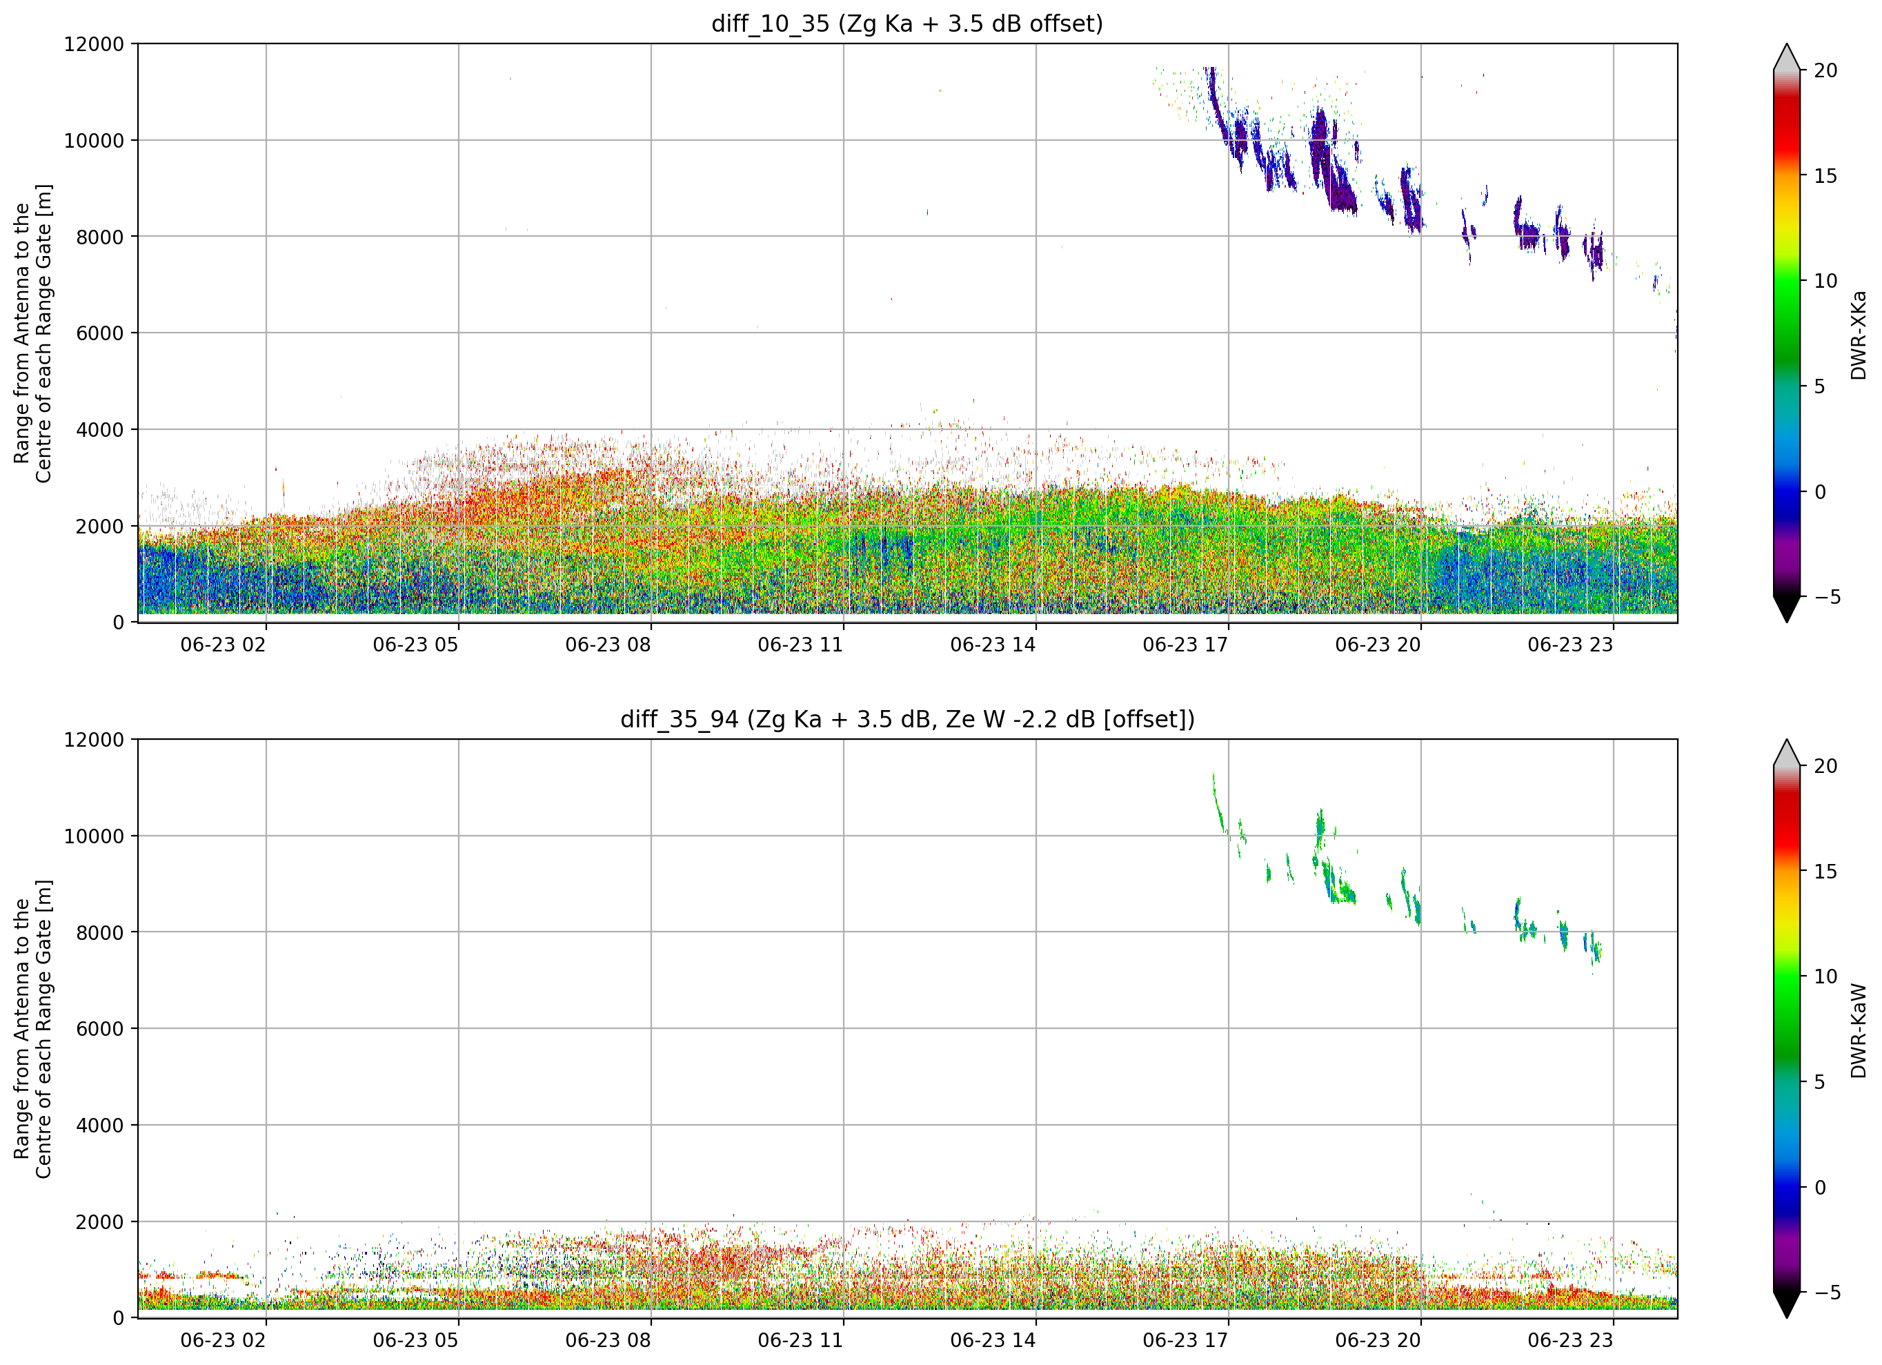1882x1365 pixels.
Task: Click "06-23 05" x-tick under the bottom plot
Action: click(x=416, y=1340)
